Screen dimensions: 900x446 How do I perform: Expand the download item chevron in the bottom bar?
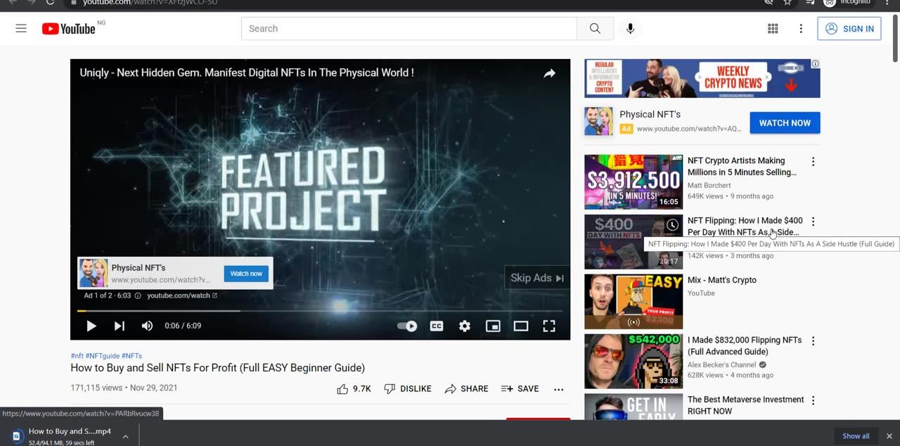click(x=125, y=435)
